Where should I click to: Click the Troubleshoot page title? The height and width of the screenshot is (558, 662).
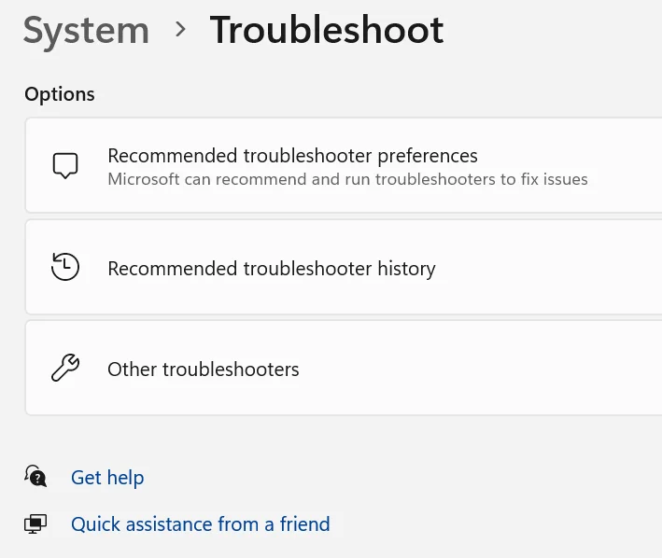pos(326,31)
